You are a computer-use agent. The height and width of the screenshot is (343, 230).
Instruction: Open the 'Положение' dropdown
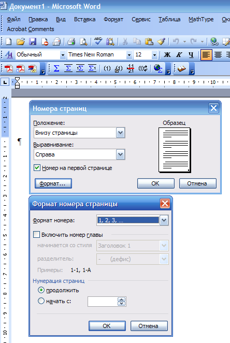(x=121, y=133)
